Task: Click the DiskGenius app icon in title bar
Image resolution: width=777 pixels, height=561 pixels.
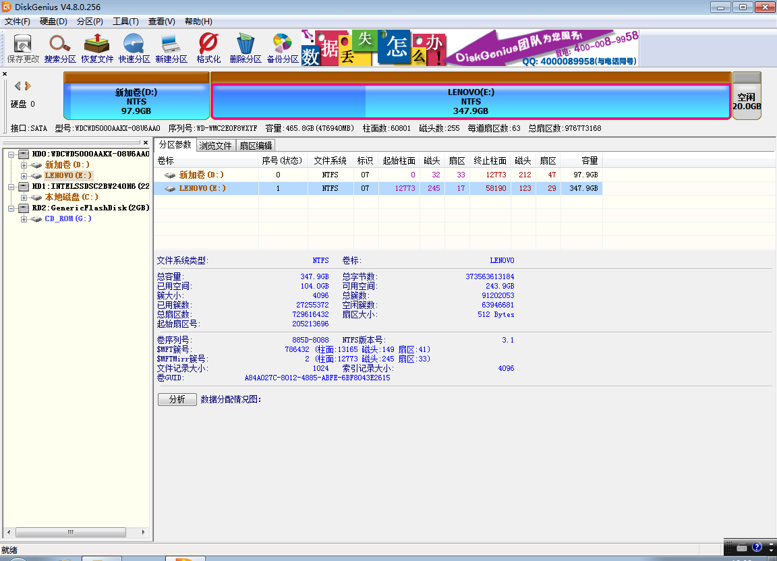Action: [x=7, y=7]
